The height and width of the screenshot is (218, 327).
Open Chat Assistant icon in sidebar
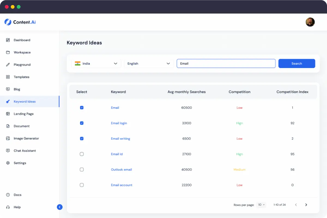click(x=8, y=151)
